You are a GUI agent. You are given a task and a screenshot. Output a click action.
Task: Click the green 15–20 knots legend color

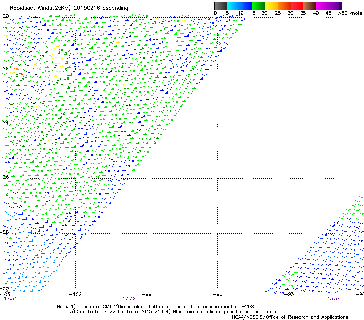point(259,6)
